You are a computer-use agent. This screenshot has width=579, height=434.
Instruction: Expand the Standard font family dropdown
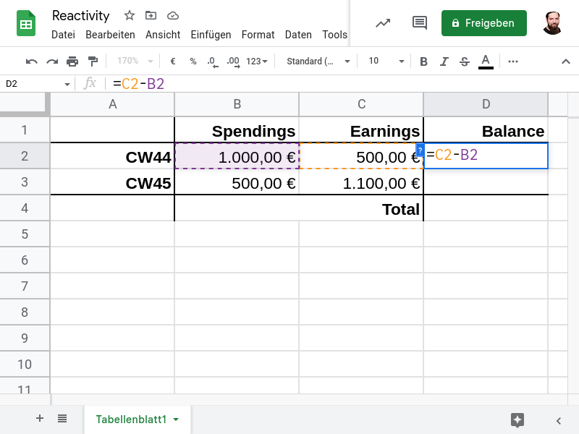[318, 61]
